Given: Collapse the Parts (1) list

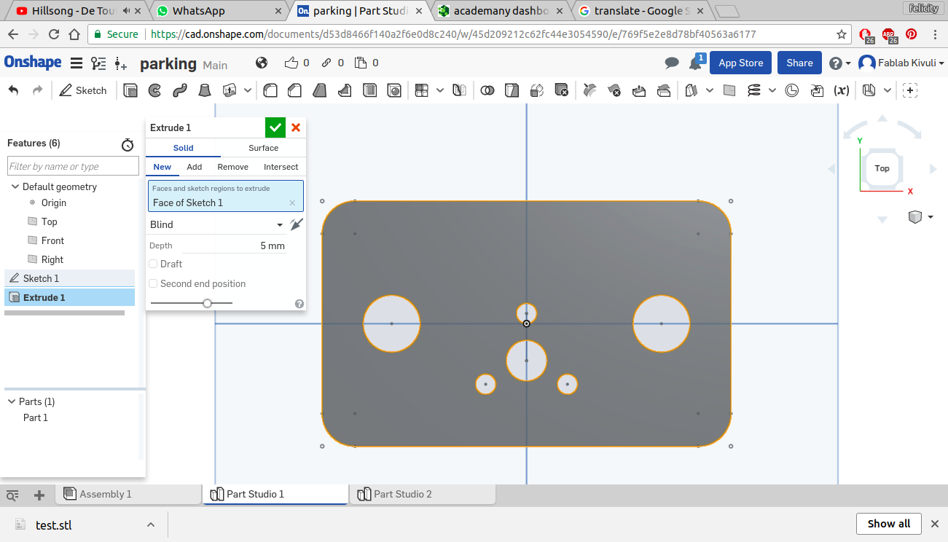Looking at the screenshot, I should pyautogui.click(x=12, y=401).
